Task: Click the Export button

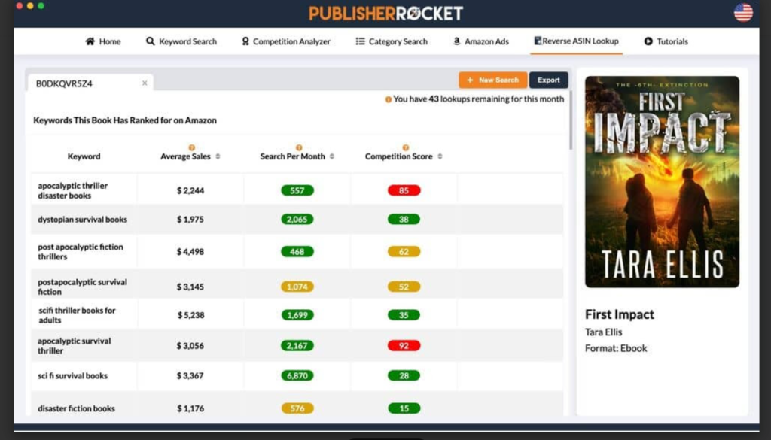Action: (549, 80)
